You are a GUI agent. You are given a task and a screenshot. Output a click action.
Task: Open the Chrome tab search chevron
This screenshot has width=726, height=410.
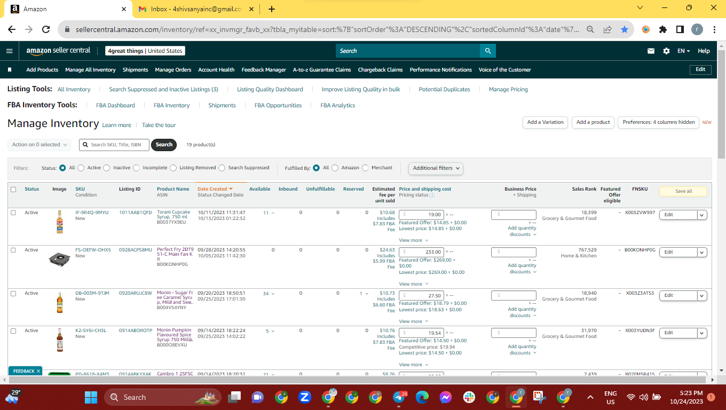(640, 7)
